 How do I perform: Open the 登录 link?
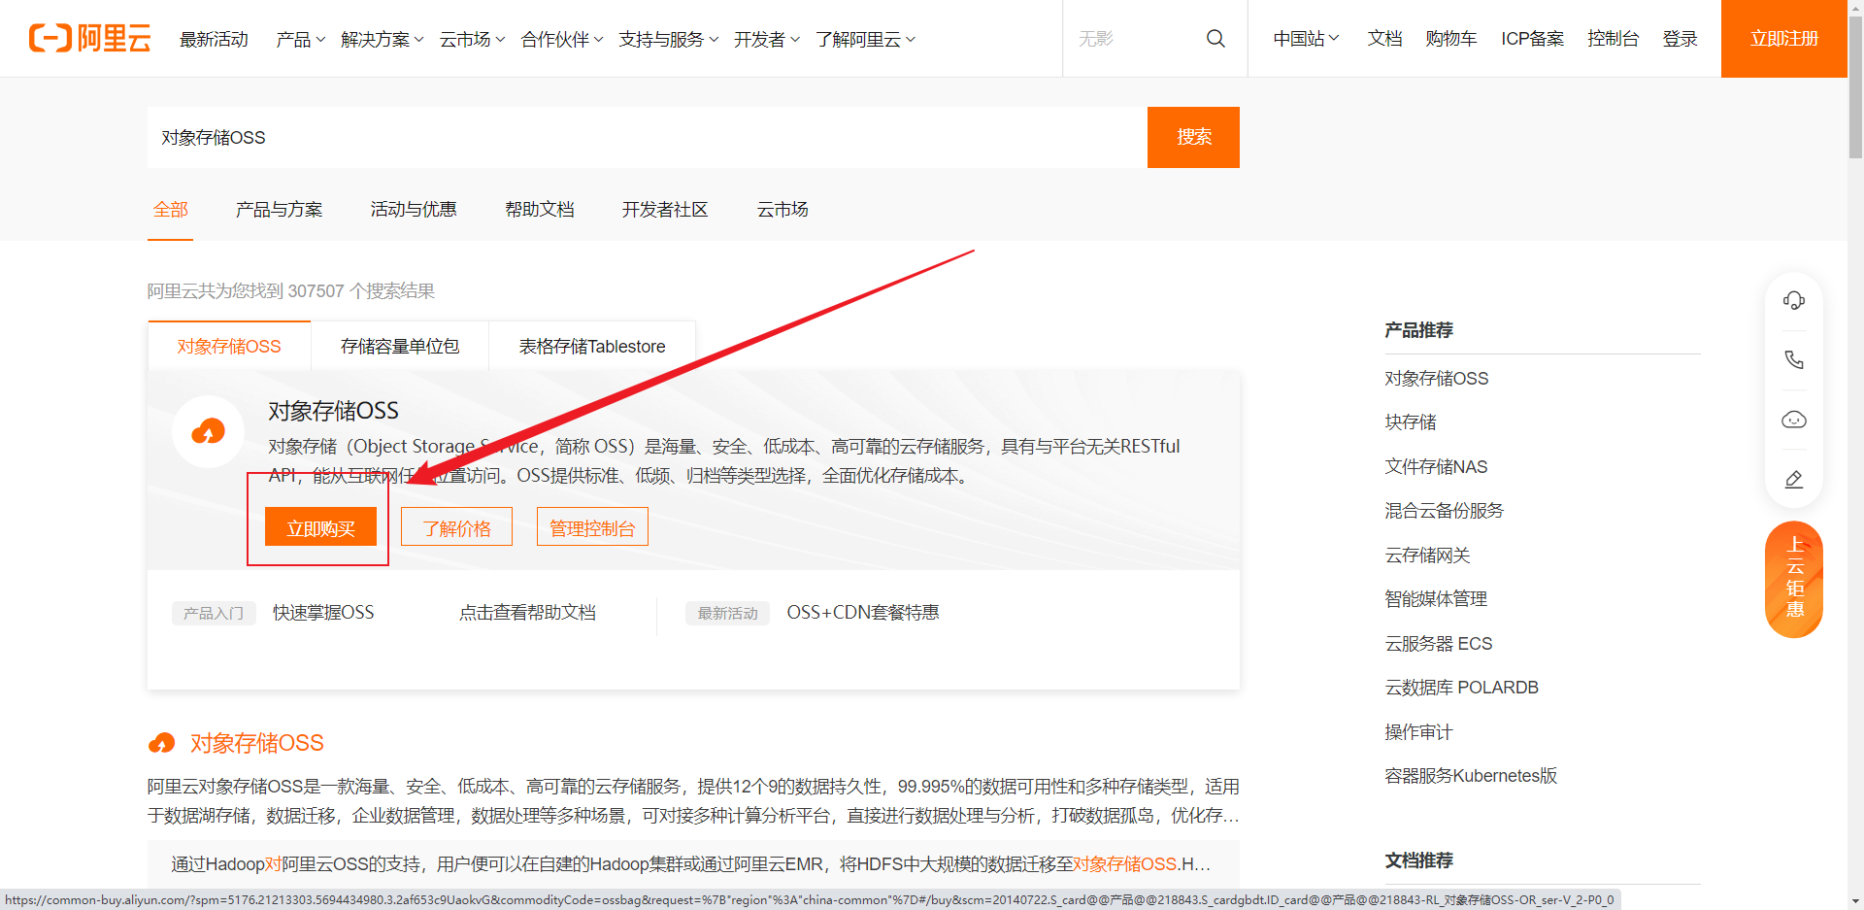pyautogui.click(x=1680, y=39)
